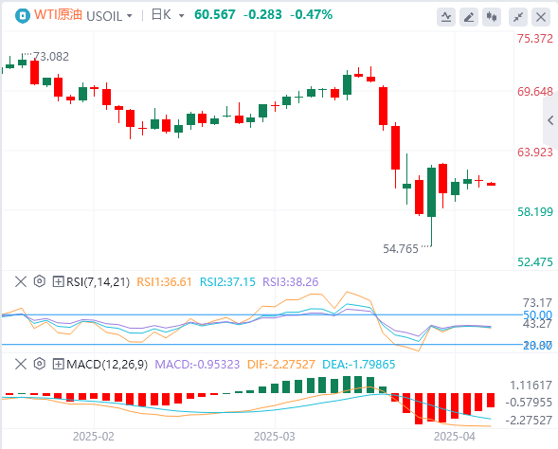Image resolution: width=558 pixels, height=449 pixels.
Task: Click the RSI2:37.15 value
Action: [227, 282]
